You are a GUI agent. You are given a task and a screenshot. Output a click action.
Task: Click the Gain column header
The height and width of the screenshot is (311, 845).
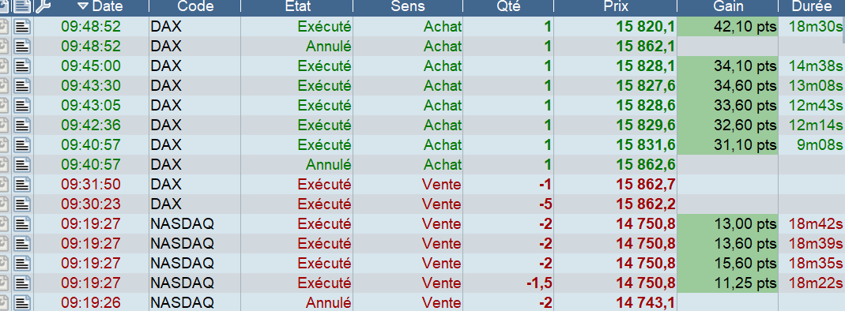(x=727, y=6)
